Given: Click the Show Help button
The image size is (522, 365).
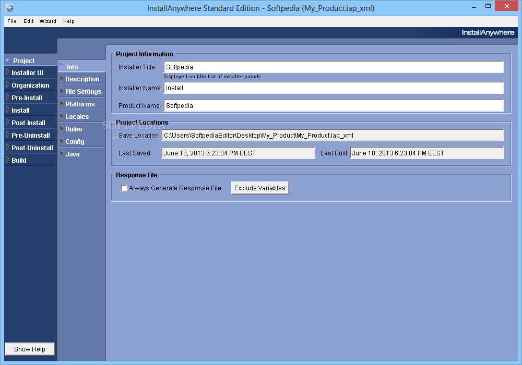Looking at the screenshot, I should click(x=30, y=349).
